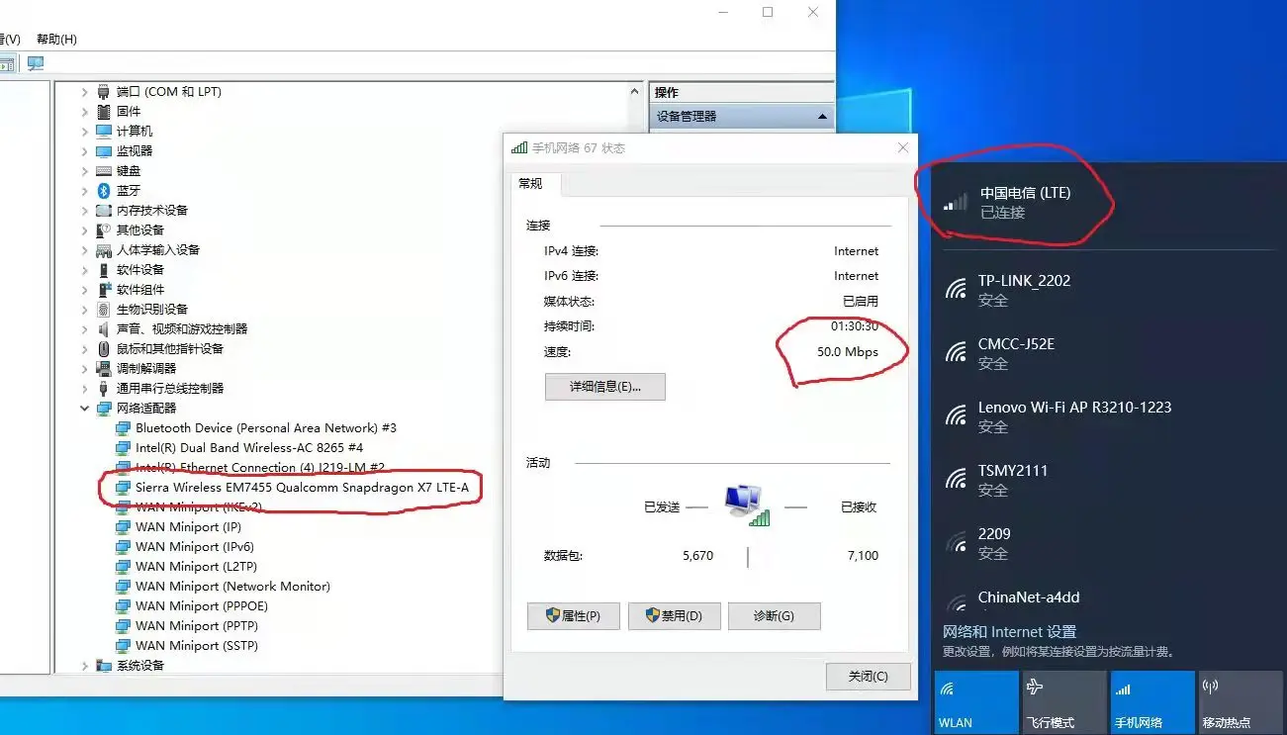Click the 禁用(D) disable button
The image size is (1287, 735).
[675, 616]
